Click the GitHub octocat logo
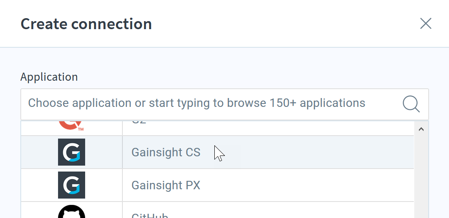449x218 pixels. (x=72, y=211)
